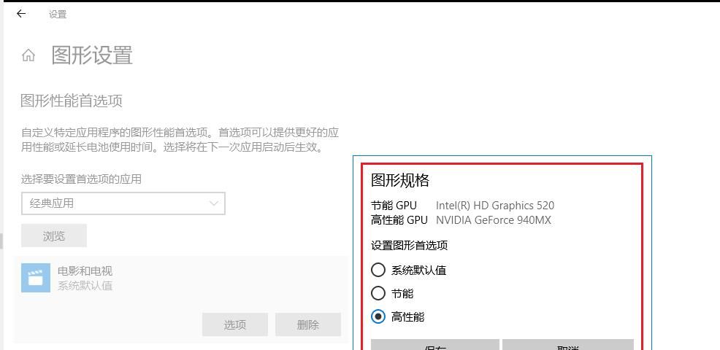Image resolution: width=720 pixels, height=350 pixels.
Task: Select the 高性能 radio option
Action: coord(378,316)
